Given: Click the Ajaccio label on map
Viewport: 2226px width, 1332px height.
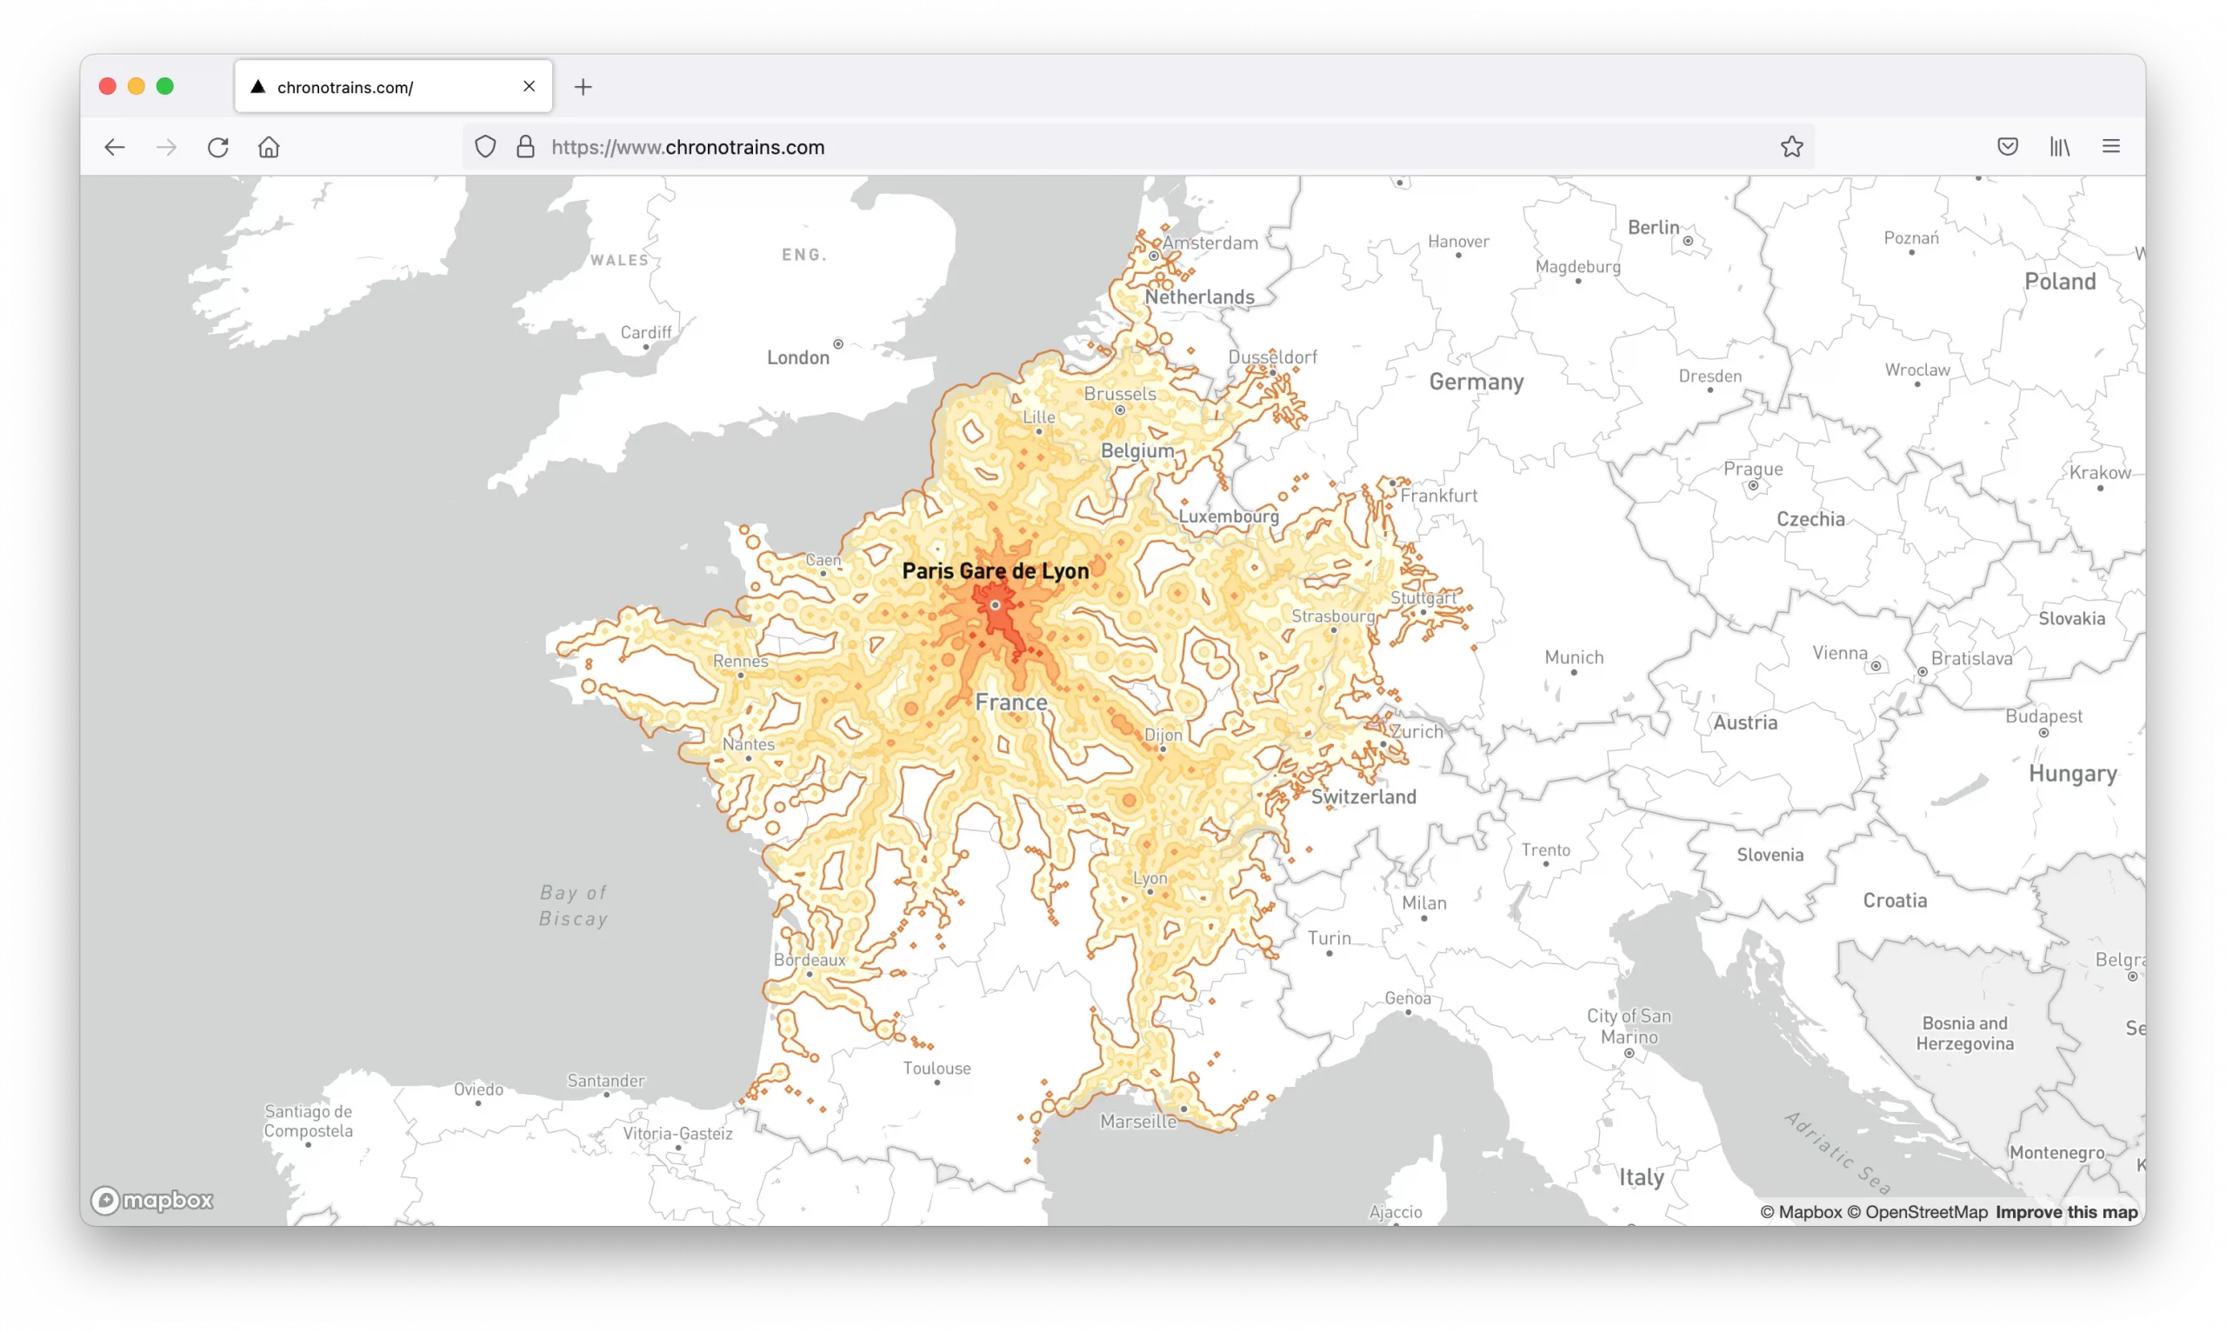Looking at the screenshot, I should [1396, 1212].
